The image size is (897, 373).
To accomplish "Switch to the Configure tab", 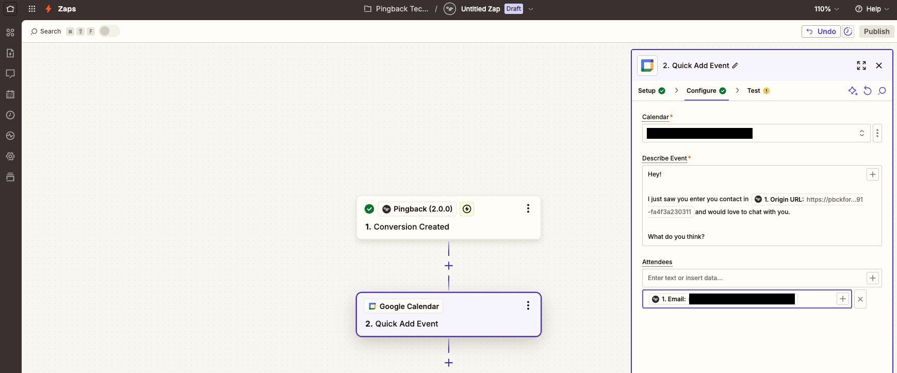I will coord(706,91).
